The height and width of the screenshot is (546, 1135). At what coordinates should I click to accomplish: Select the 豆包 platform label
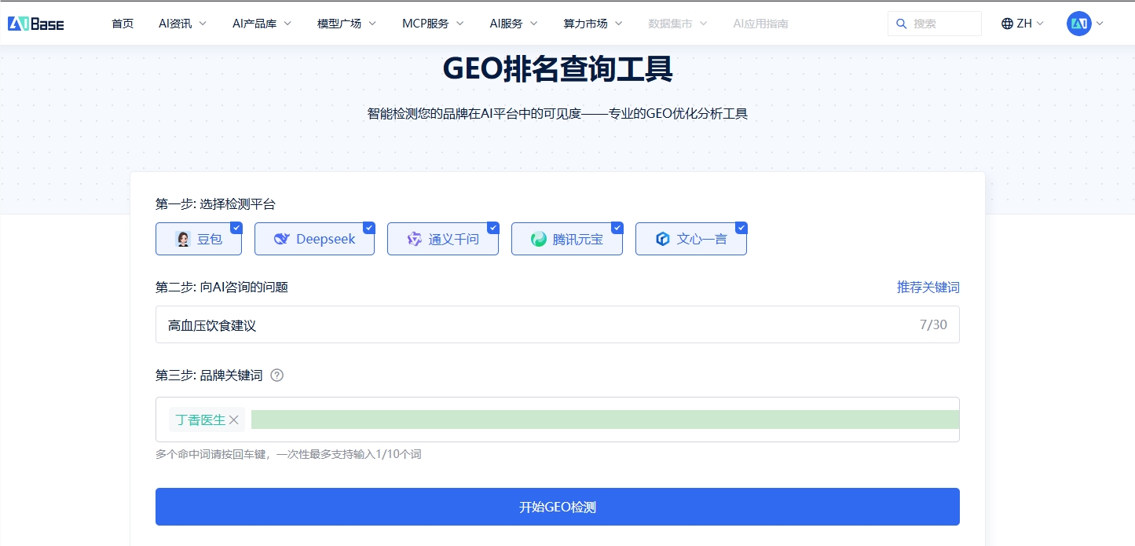pyautogui.click(x=210, y=239)
